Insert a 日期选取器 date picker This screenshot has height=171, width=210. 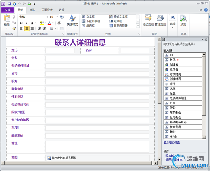pyautogui.click(x=118, y=26)
